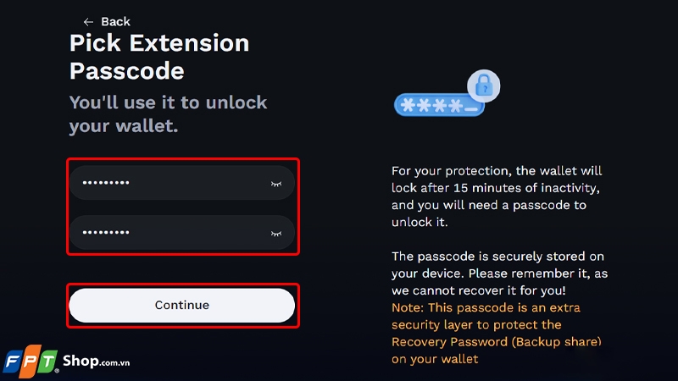Click the padlock icon in the illustration
Image resolution: width=678 pixels, height=381 pixels.
[484, 85]
